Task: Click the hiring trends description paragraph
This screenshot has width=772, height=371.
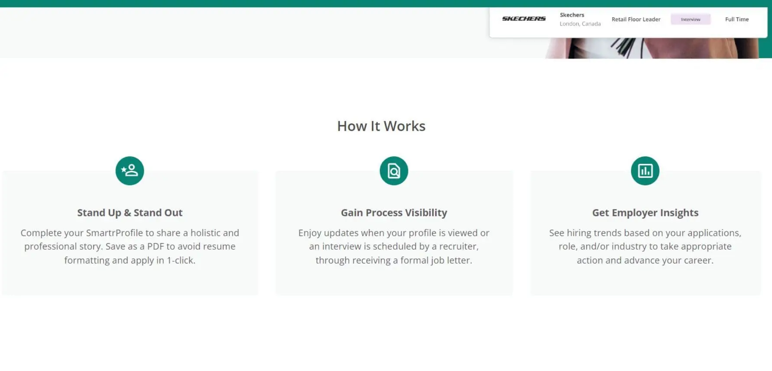Action: pos(645,246)
